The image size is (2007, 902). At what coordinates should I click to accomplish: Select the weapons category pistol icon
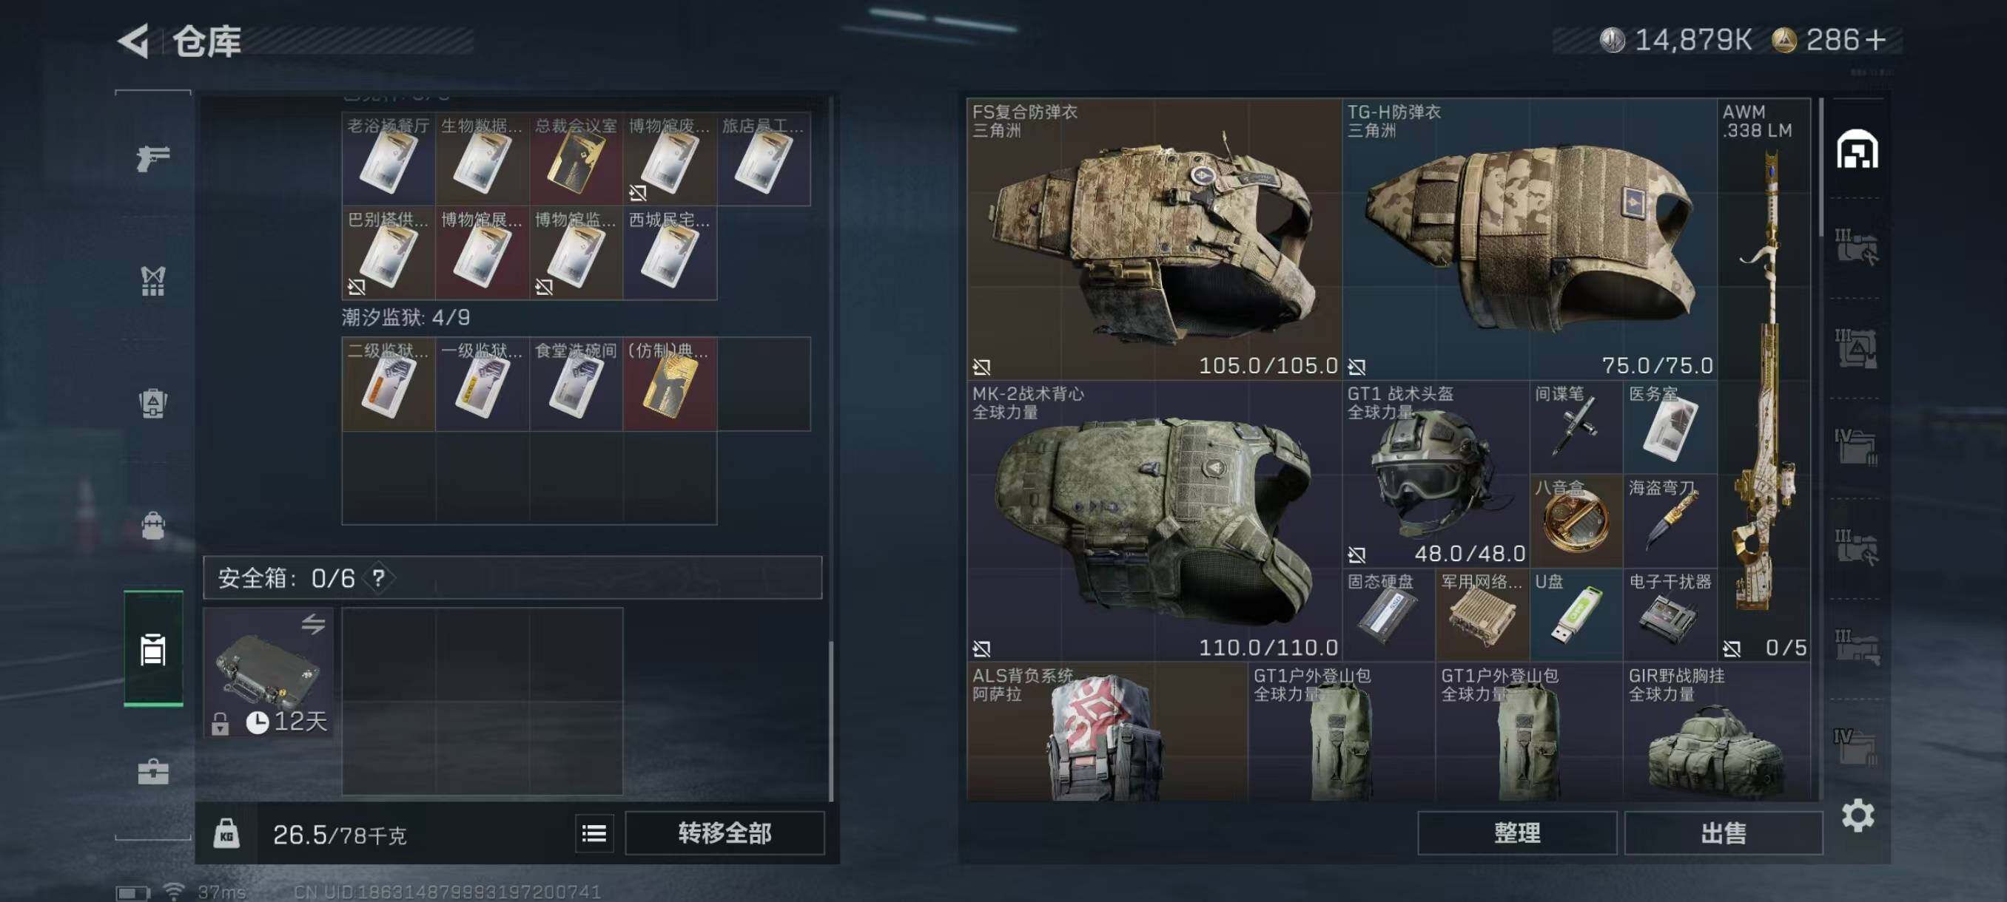coord(152,158)
